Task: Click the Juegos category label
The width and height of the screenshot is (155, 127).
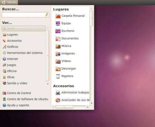Action: click(11, 65)
